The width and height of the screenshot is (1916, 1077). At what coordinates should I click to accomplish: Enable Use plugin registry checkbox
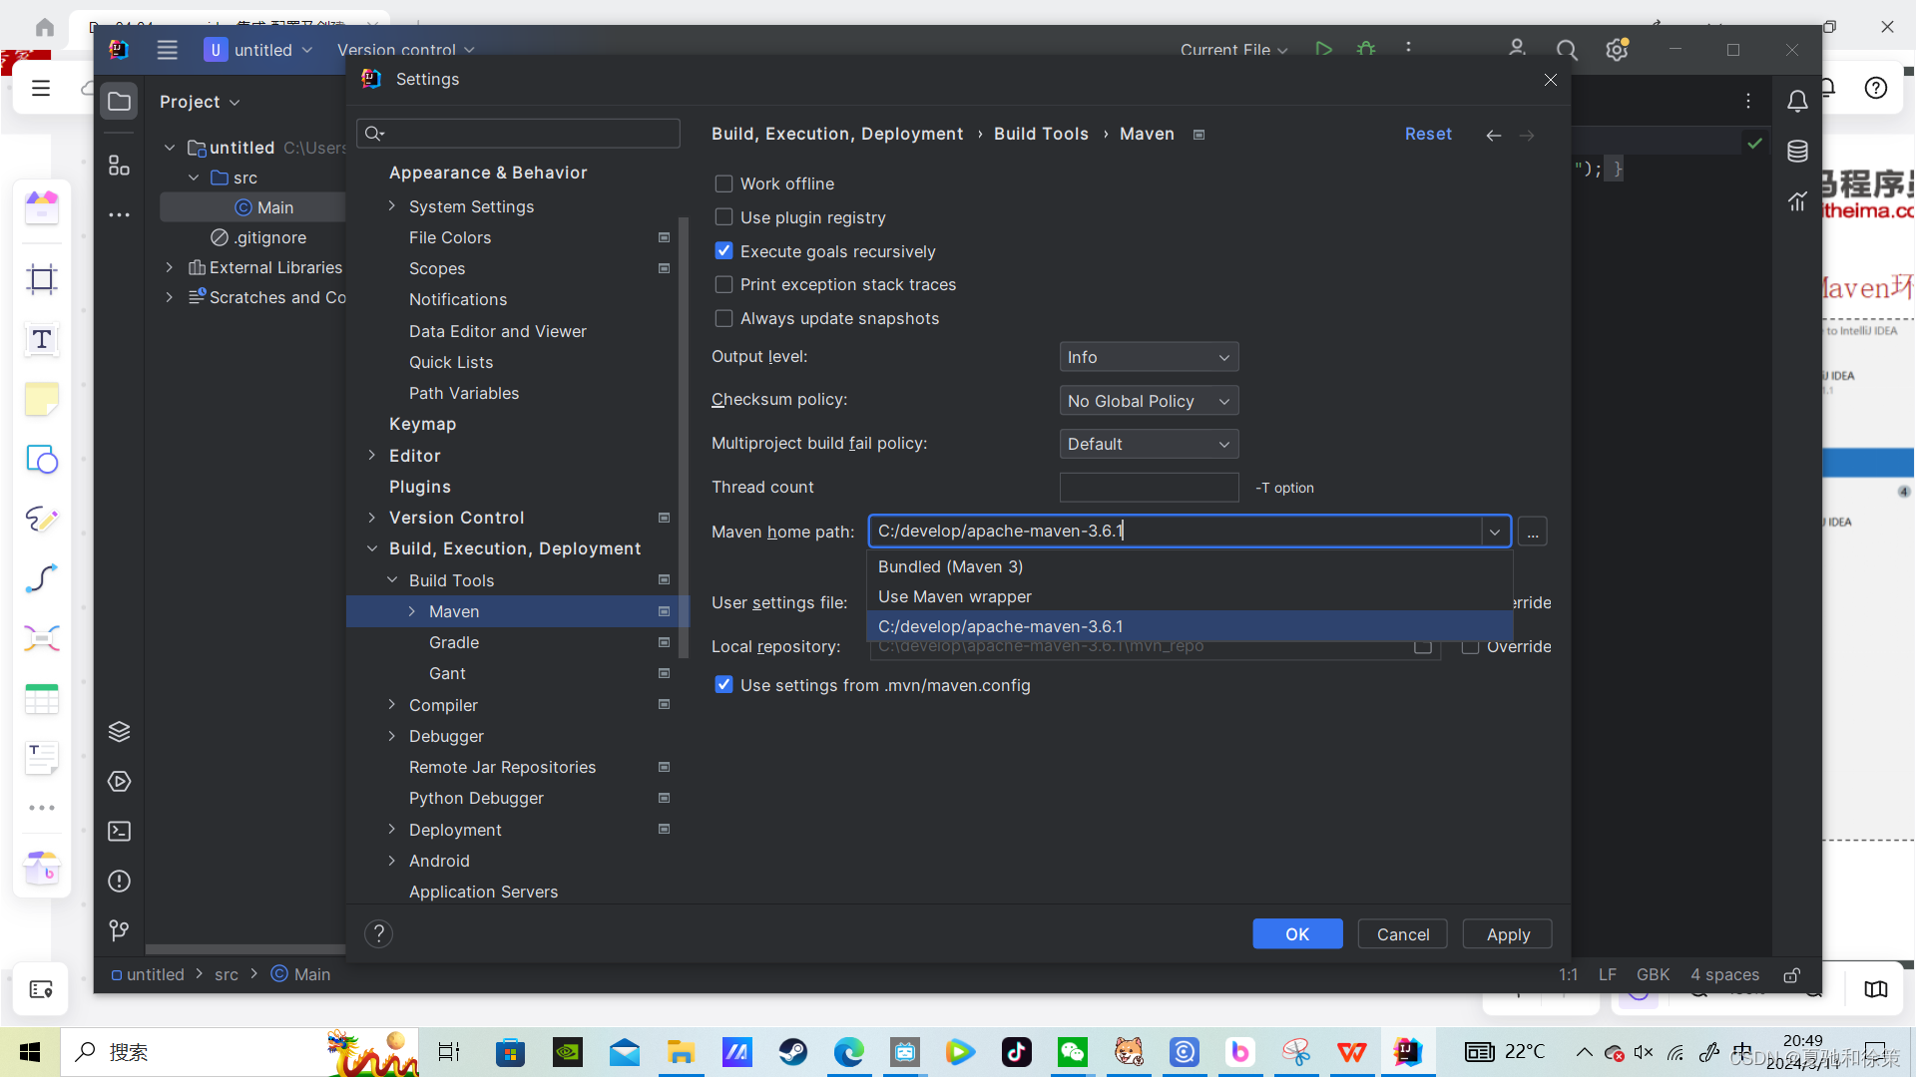[x=723, y=217]
